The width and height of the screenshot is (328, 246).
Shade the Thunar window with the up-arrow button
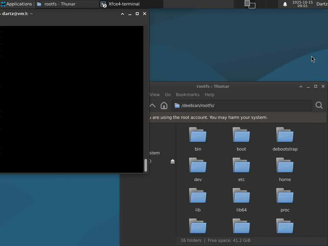coord(301,86)
